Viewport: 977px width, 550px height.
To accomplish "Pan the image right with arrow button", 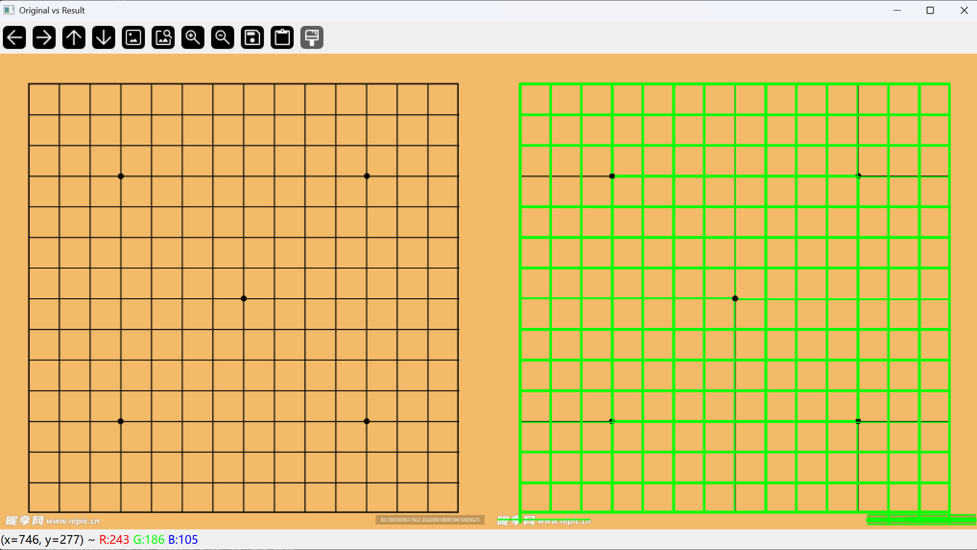I will (x=44, y=37).
